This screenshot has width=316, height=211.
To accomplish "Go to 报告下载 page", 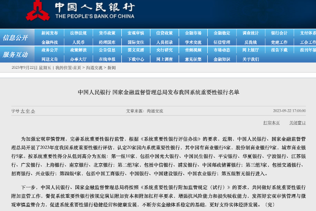I will 279,50.
